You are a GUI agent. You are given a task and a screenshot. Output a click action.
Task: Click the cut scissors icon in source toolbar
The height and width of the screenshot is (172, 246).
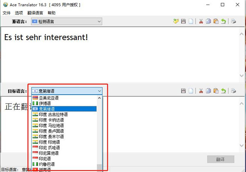pyautogui.click(x=201, y=21)
